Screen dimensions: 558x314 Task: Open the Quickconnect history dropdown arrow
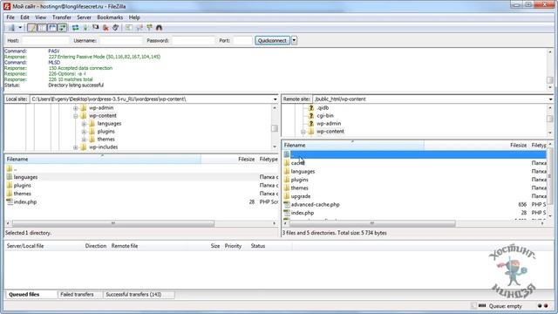(295, 41)
